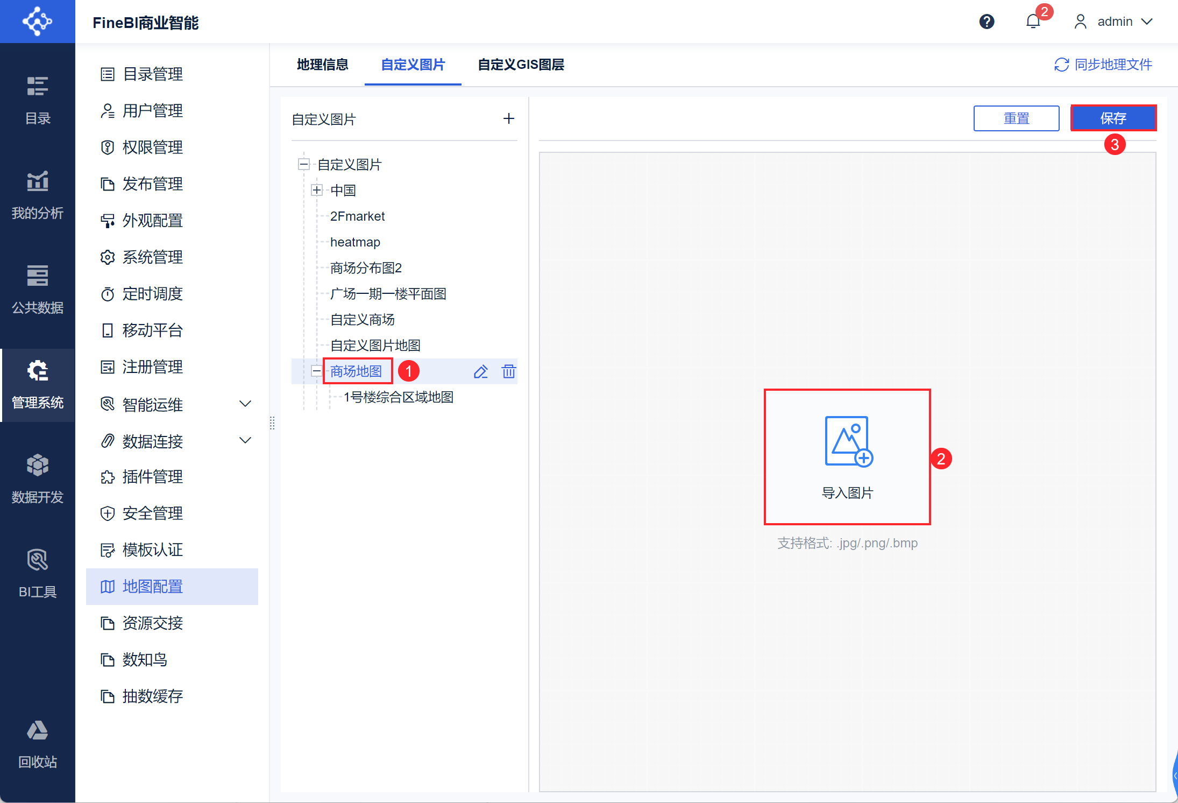Open 抽数缓存 menu item
The image size is (1178, 803).
172,696
